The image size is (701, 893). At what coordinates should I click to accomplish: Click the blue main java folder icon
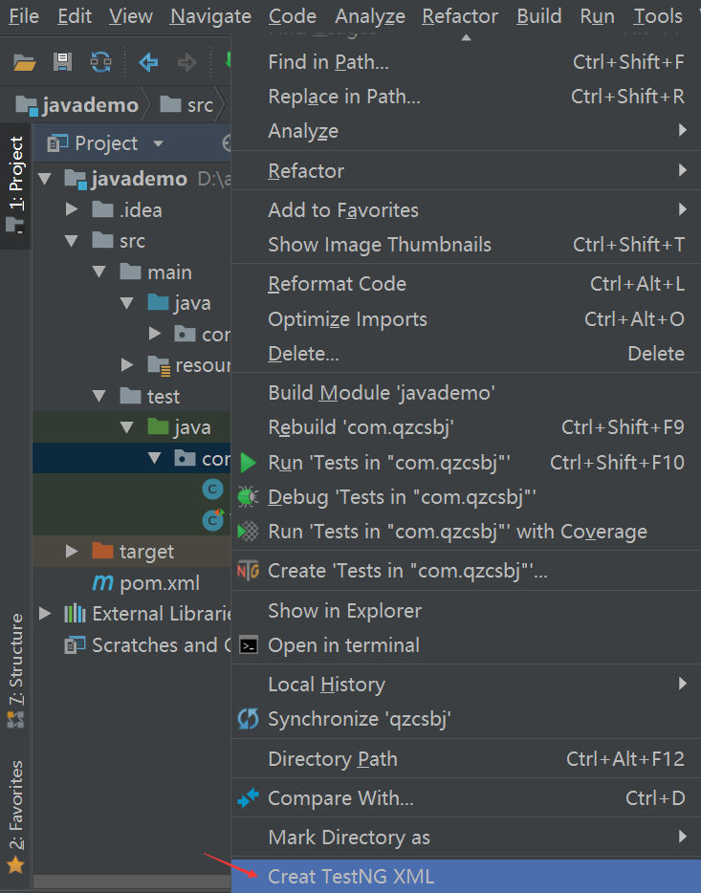(x=158, y=302)
